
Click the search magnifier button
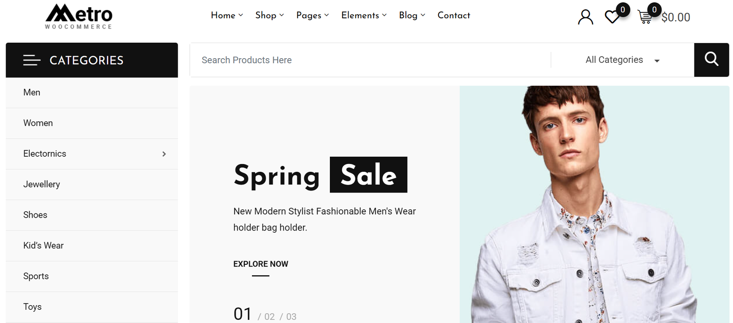point(711,60)
